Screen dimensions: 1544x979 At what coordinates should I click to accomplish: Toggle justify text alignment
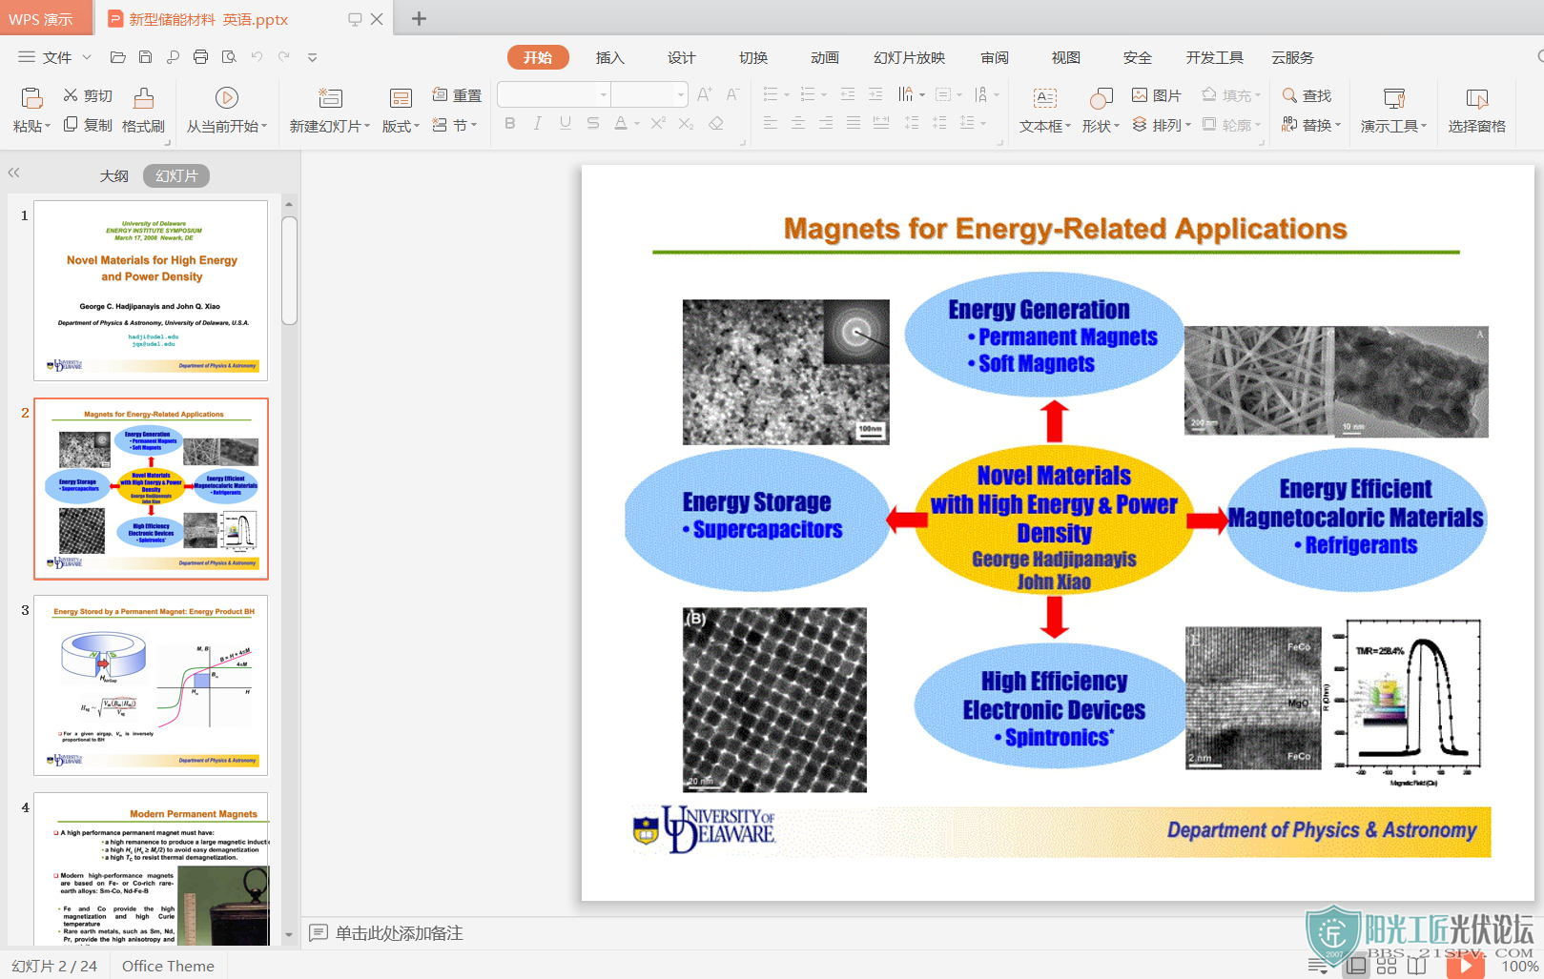click(x=854, y=123)
